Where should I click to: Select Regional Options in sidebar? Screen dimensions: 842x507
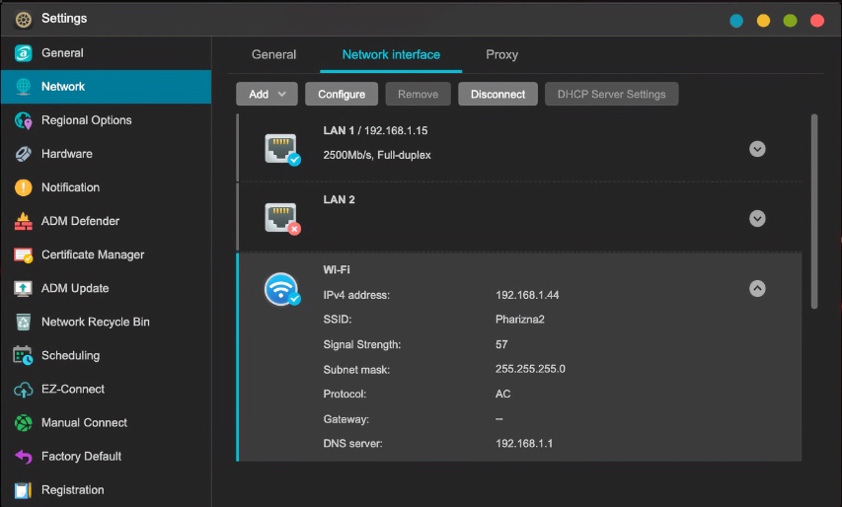[106, 120]
